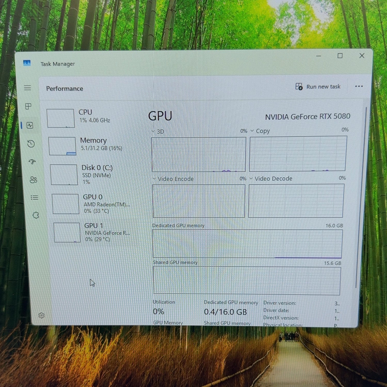Screen dimensions: 387x387
Task: Click the GPU 1 mini graph thumbnail
Action: (67, 232)
